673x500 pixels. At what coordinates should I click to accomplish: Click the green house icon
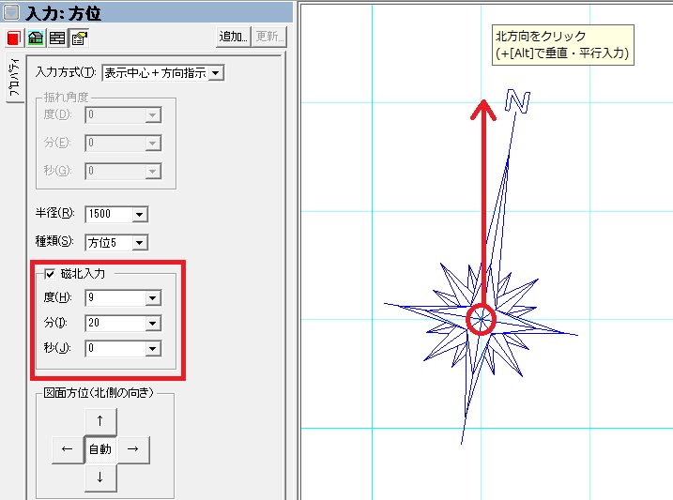(x=36, y=38)
